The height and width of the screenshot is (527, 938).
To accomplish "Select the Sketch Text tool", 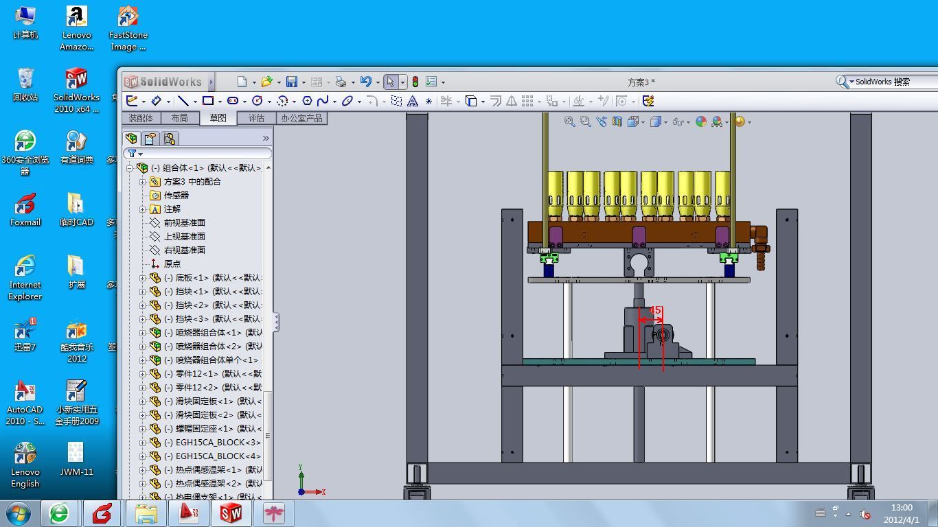I will point(413,101).
